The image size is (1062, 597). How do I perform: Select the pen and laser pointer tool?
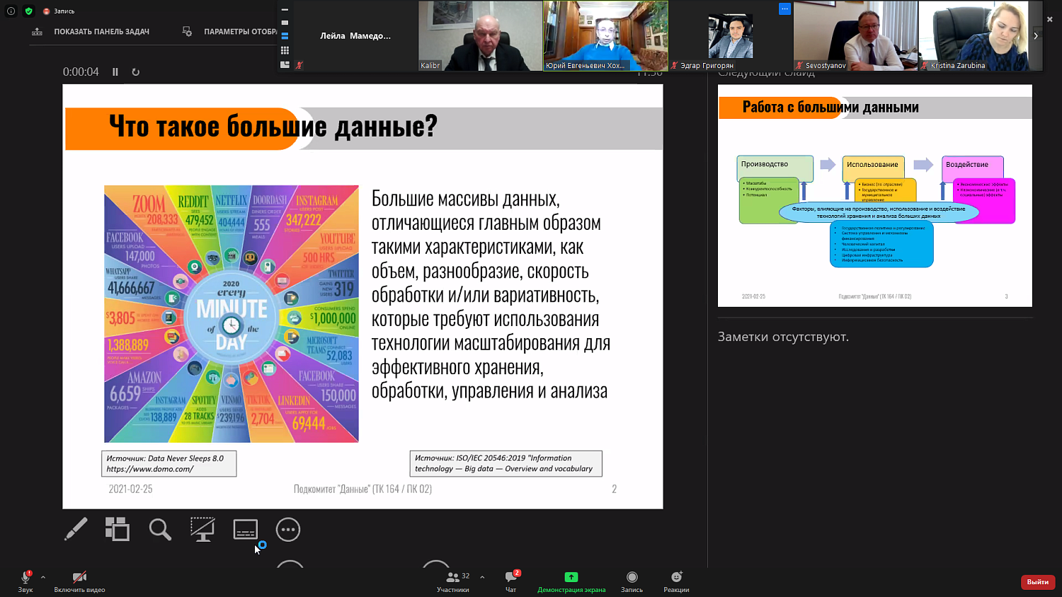[x=76, y=529]
